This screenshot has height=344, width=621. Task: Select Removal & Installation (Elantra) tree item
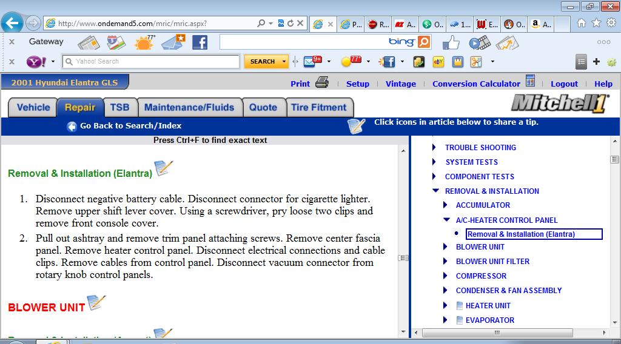[534, 234]
